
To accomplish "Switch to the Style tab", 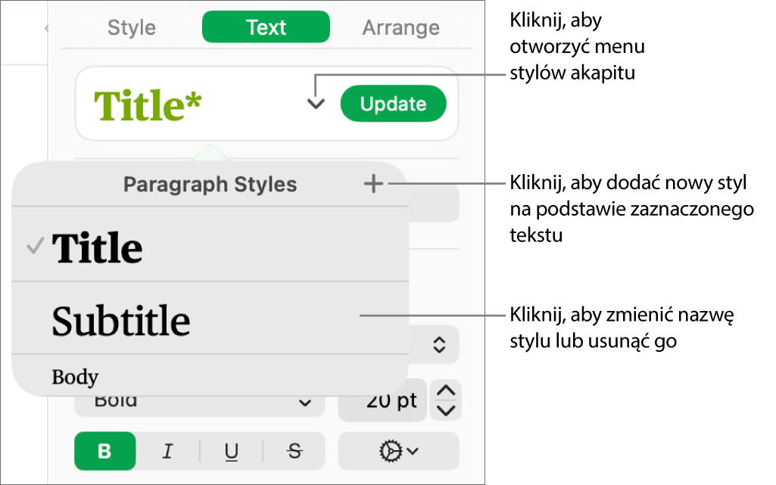I will click(x=132, y=27).
